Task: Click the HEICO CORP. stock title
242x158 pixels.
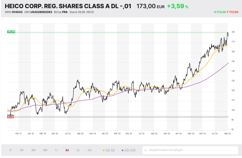Action: point(68,6)
